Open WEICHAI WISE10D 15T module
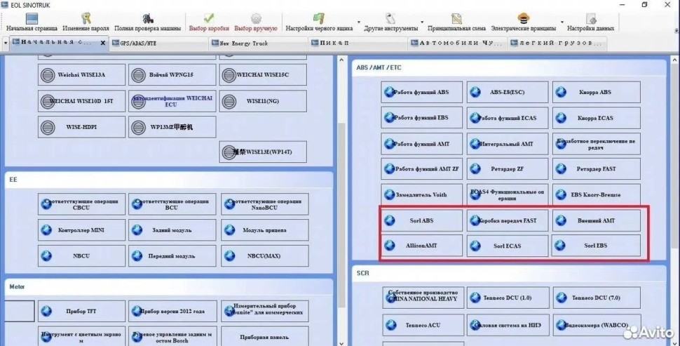This screenshot has width=680, height=346. [81, 101]
